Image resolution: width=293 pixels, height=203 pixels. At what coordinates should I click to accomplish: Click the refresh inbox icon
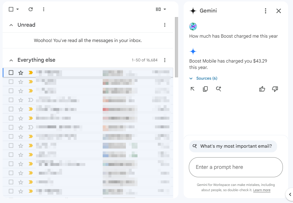(x=30, y=9)
